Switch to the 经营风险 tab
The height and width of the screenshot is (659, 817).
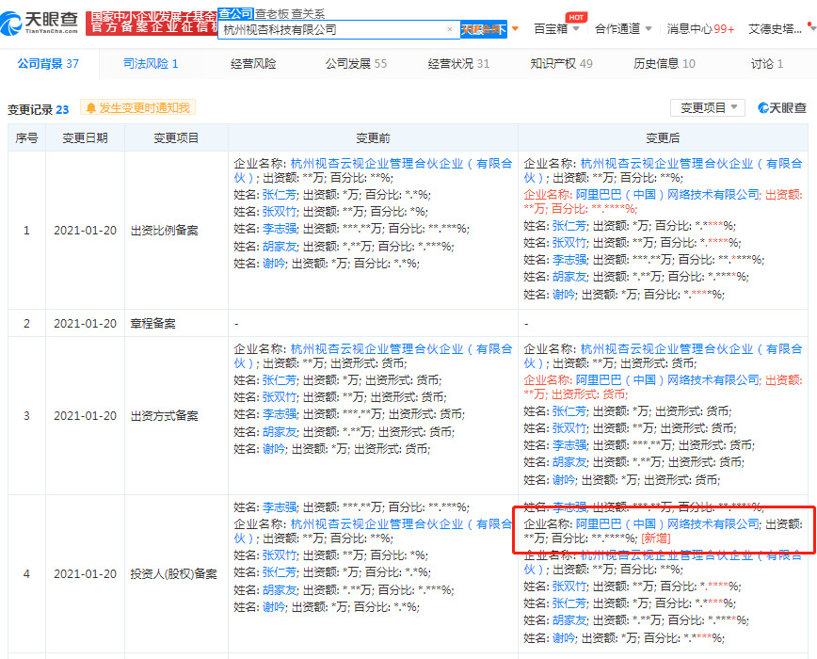[x=253, y=64]
